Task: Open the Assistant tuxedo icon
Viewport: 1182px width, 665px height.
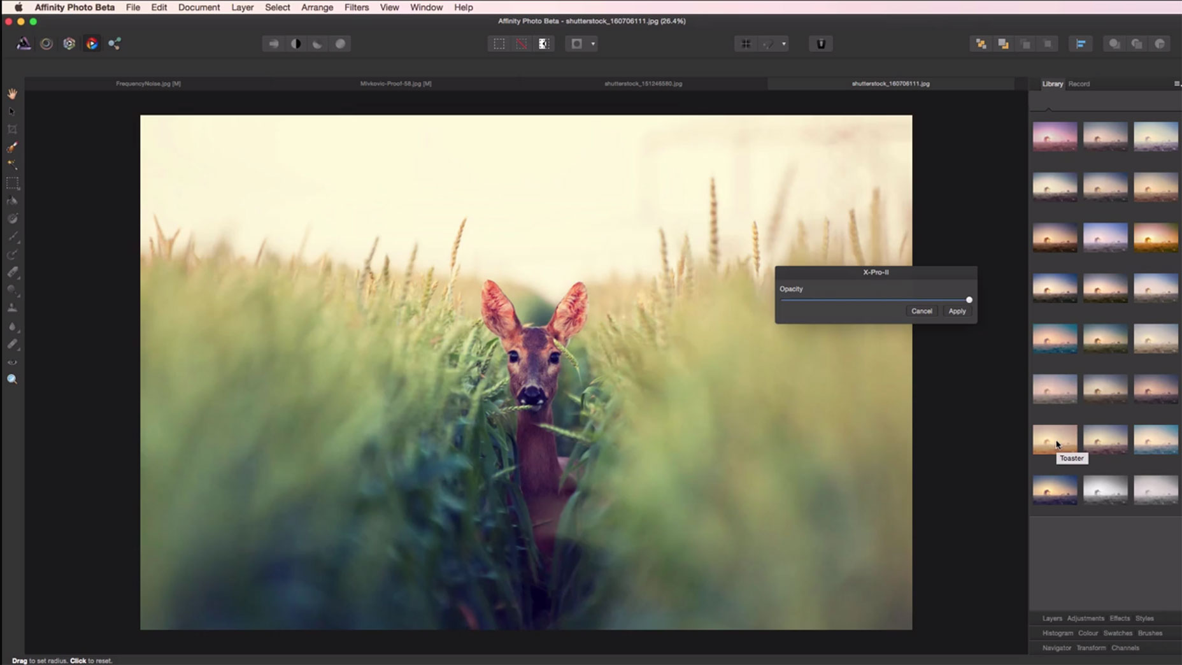Action: pos(821,44)
